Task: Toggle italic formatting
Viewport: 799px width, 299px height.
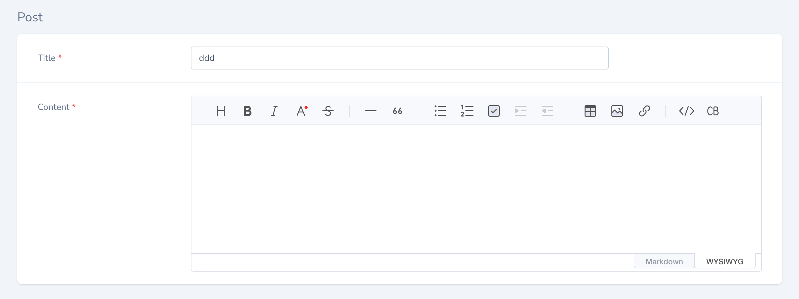Action: click(274, 111)
